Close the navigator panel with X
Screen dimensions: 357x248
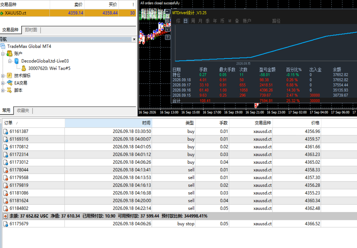point(134,39)
